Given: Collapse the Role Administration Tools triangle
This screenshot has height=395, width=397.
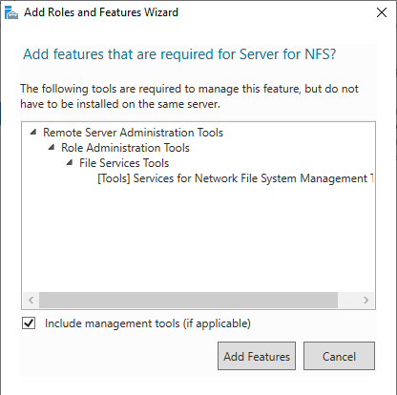Looking at the screenshot, I should 52,147.
